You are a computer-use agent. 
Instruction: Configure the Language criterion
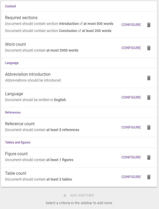[x=131, y=97]
